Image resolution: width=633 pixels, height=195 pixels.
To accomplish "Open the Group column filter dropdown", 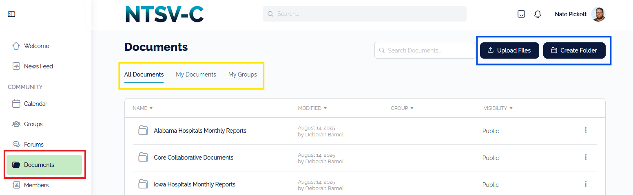I will [412, 108].
